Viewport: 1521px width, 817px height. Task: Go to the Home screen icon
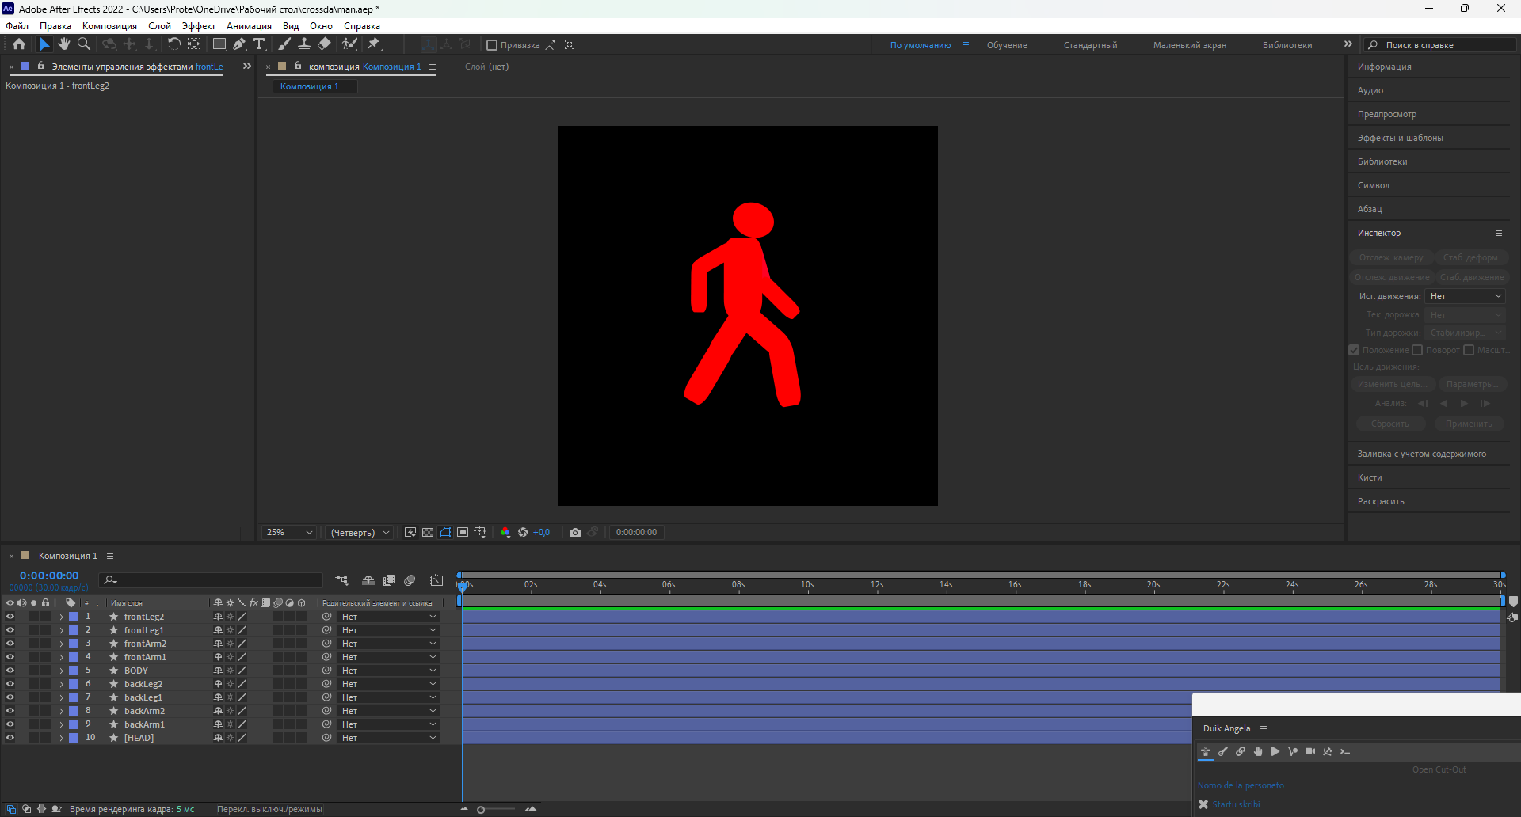[19, 44]
